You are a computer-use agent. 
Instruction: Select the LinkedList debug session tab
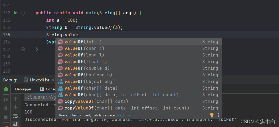click(37, 80)
